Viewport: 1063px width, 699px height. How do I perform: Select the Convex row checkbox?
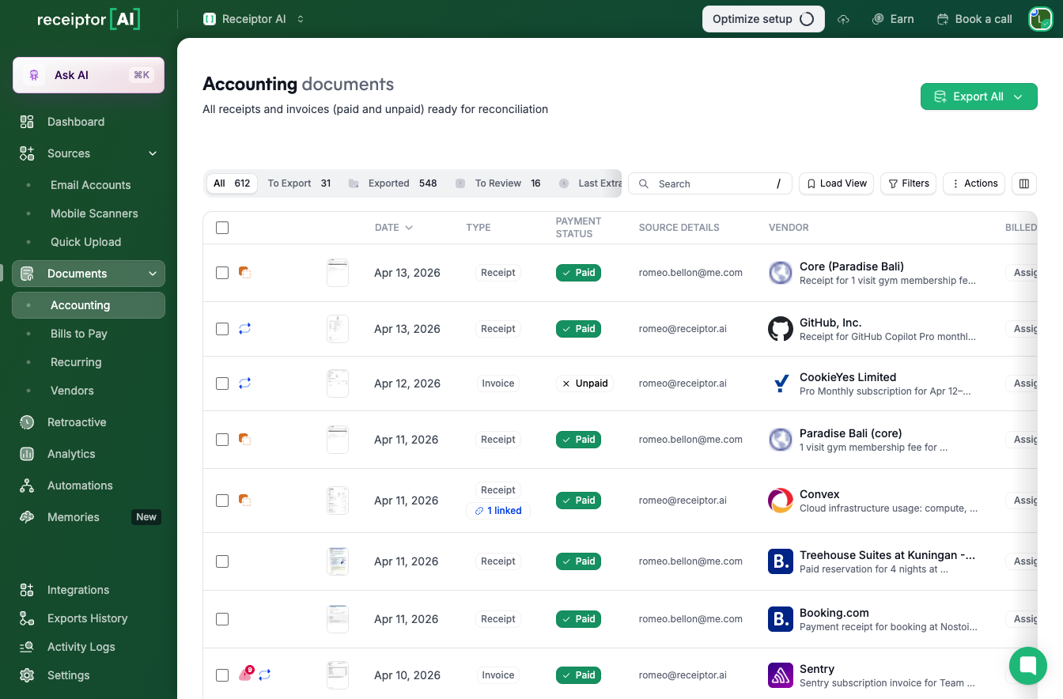[x=222, y=501]
